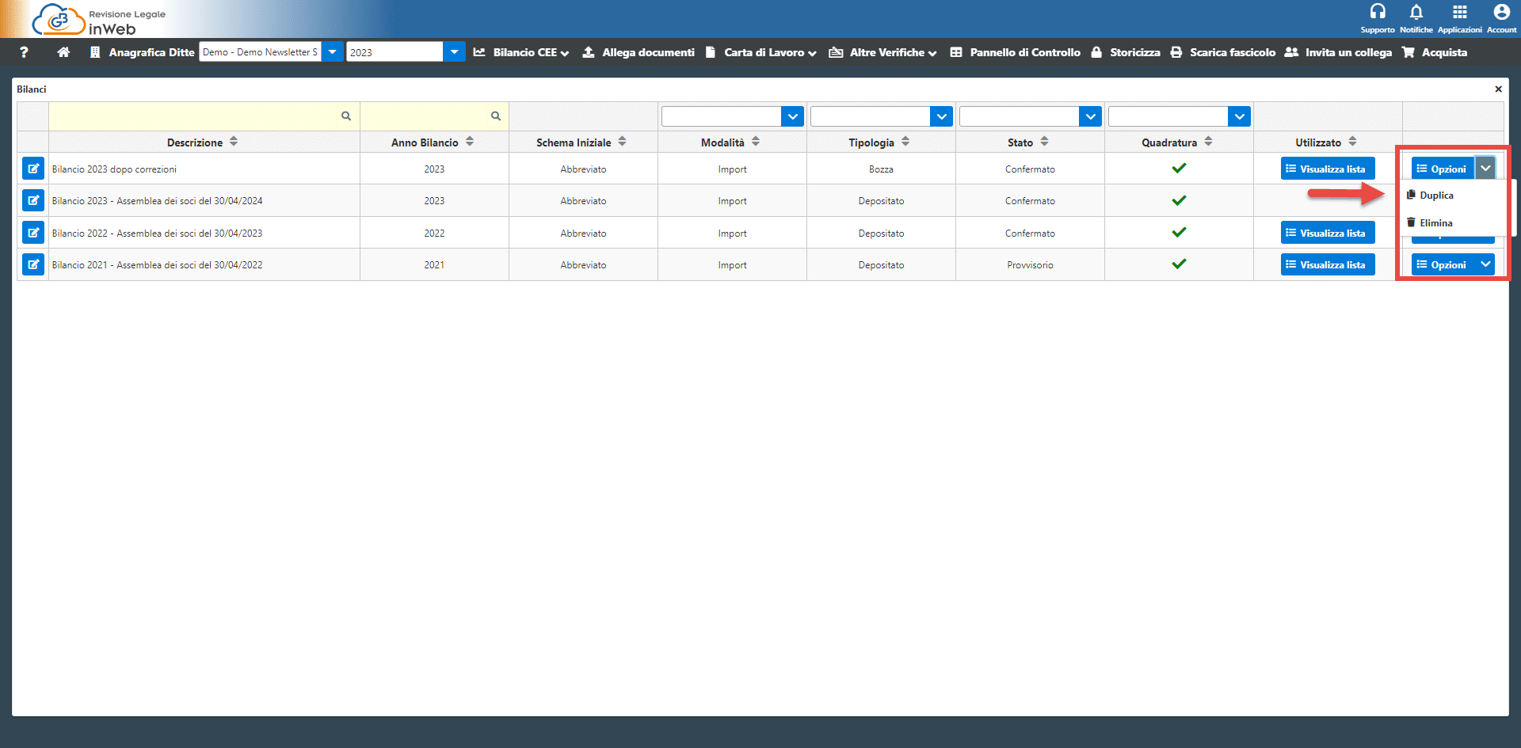Edit Bilancio 2023 Assemblea 30/04/2024 row
1521x748 pixels.
pos(33,200)
